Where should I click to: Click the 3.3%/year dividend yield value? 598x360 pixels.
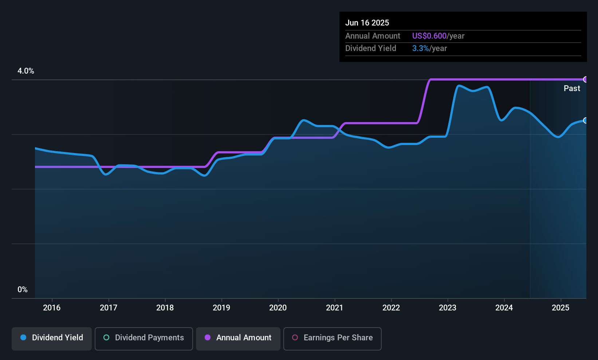point(429,48)
